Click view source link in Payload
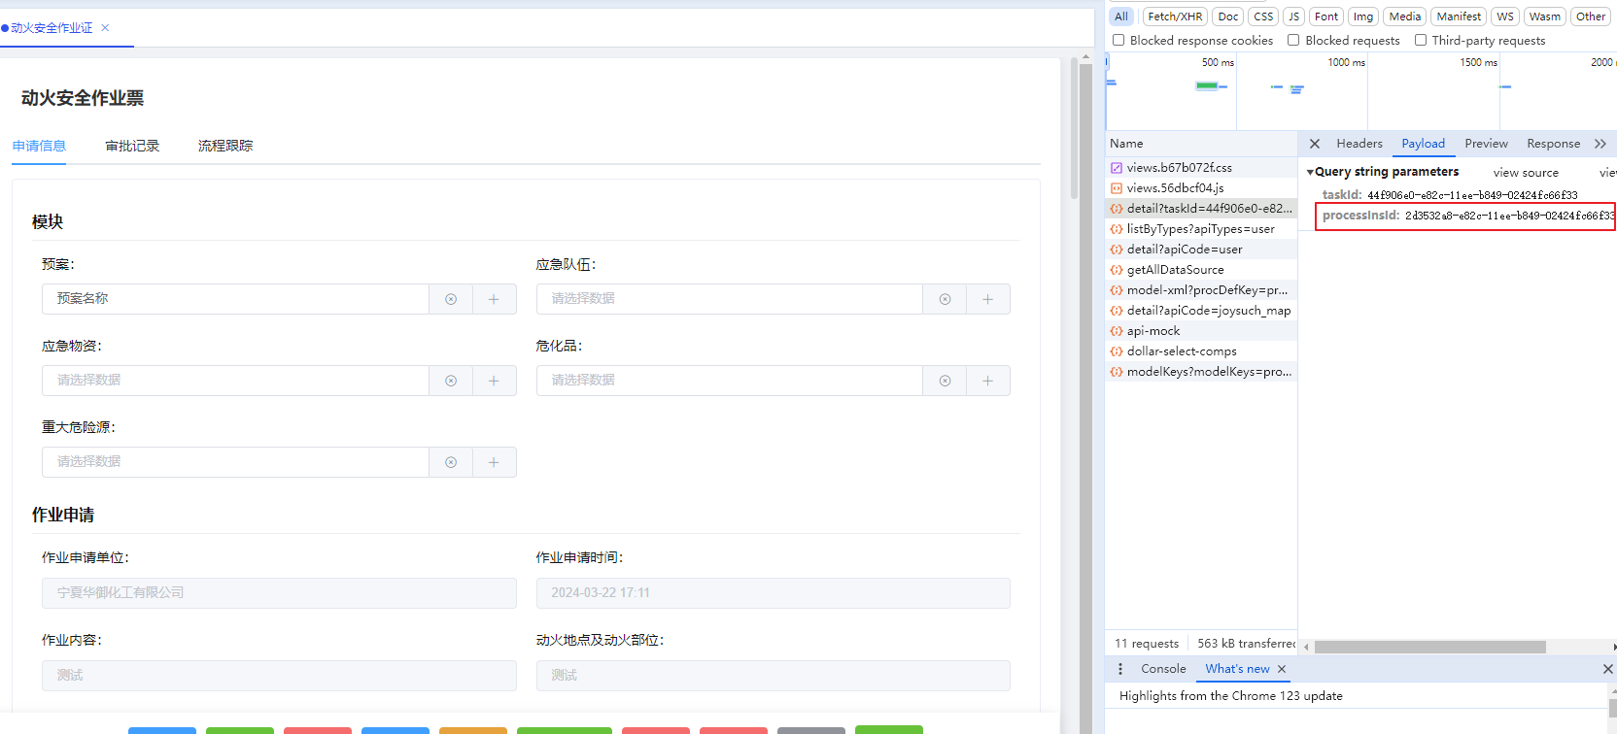The height and width of the screenshot is (734, 1617). (x=1526, y=173)
